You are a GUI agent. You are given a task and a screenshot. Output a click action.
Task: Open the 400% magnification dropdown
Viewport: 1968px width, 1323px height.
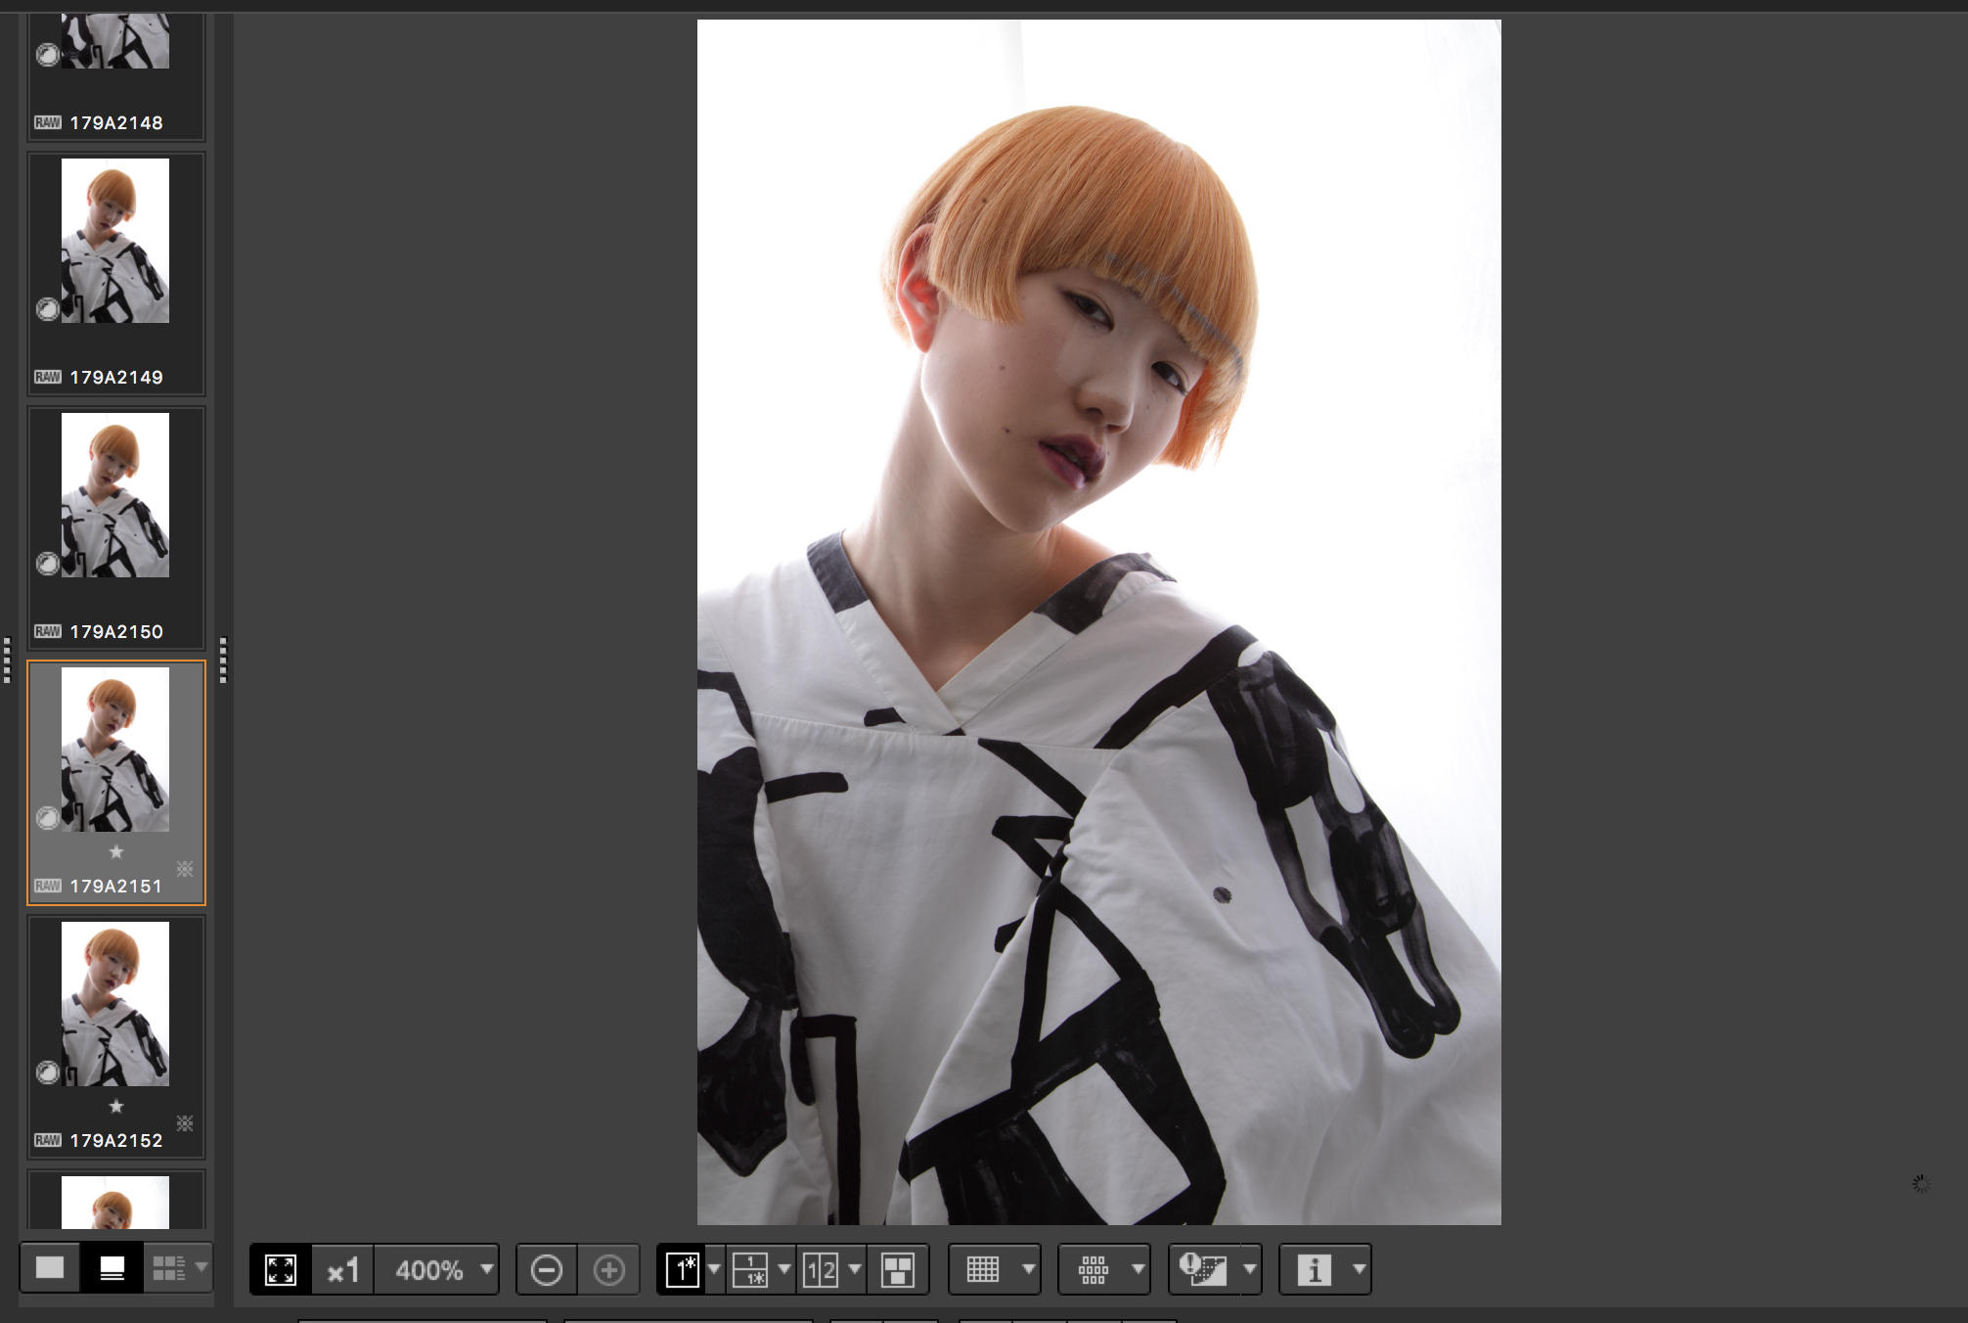437,1270
